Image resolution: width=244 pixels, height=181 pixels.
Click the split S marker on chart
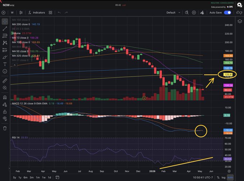(144, 98)
